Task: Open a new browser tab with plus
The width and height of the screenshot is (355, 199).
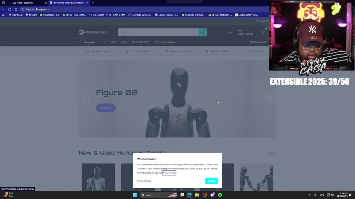Action: [93, 3]
